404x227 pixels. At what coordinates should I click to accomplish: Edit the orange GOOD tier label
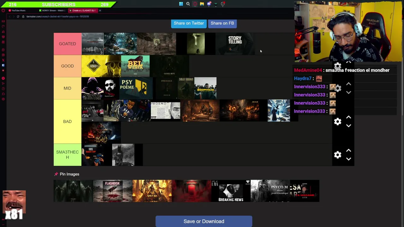click(68, 66)
